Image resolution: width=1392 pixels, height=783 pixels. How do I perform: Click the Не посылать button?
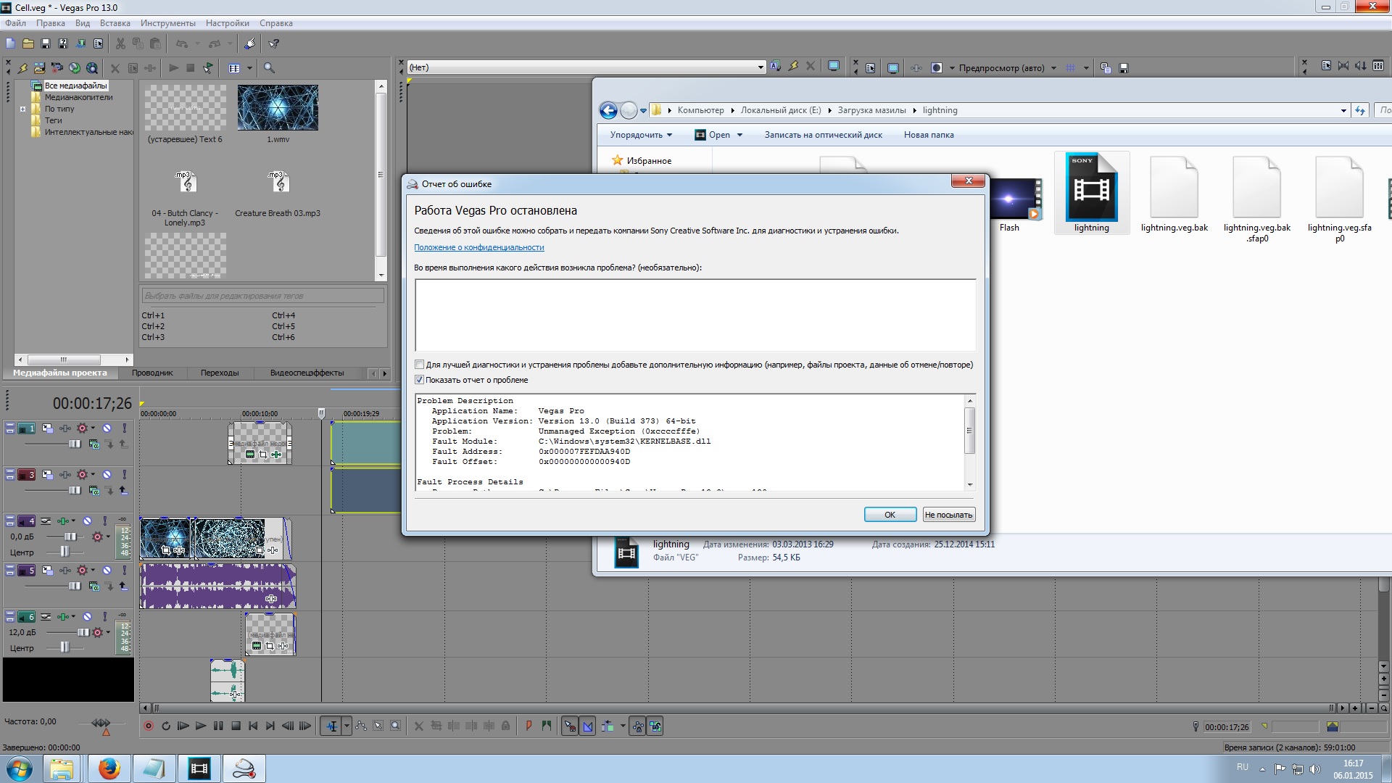[948, 515]
